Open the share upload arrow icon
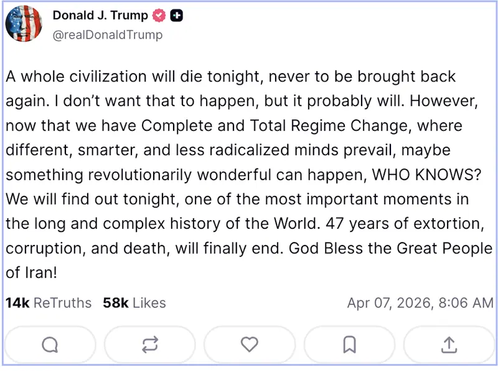 [449, 344]
